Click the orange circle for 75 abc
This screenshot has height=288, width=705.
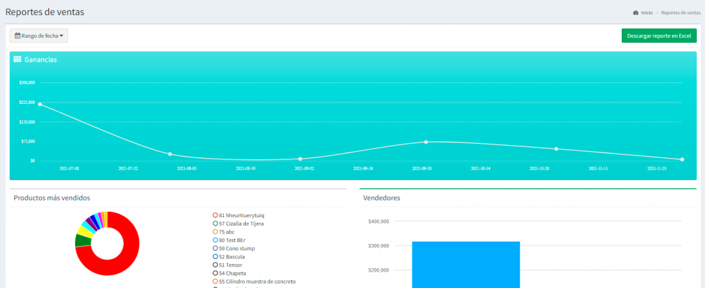[x=215, y=232]
